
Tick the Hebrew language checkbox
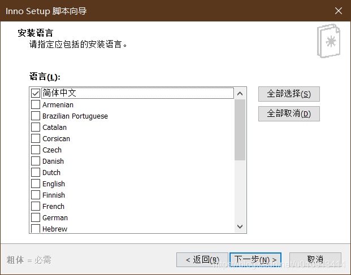tap(36, 229)
